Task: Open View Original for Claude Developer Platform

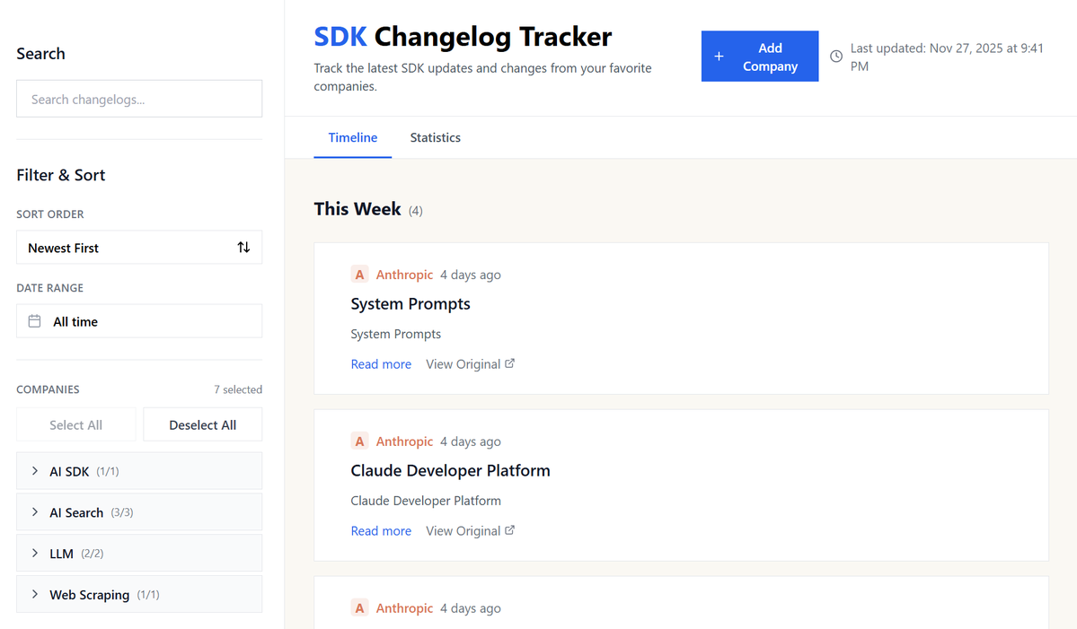Action: pyautogui.click(x=470, y=531)
